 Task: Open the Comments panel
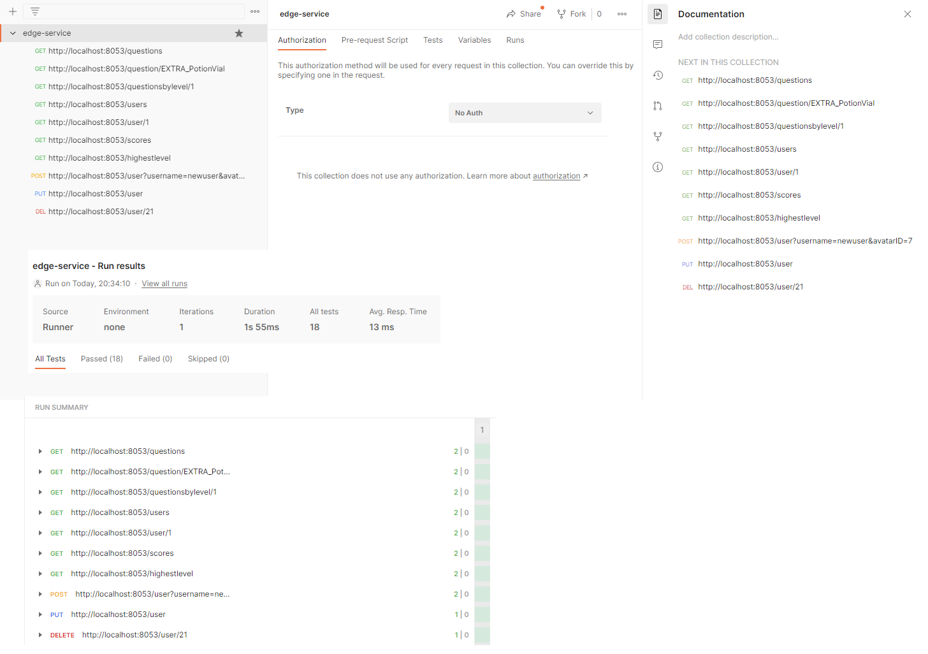(x=658, y=44)
